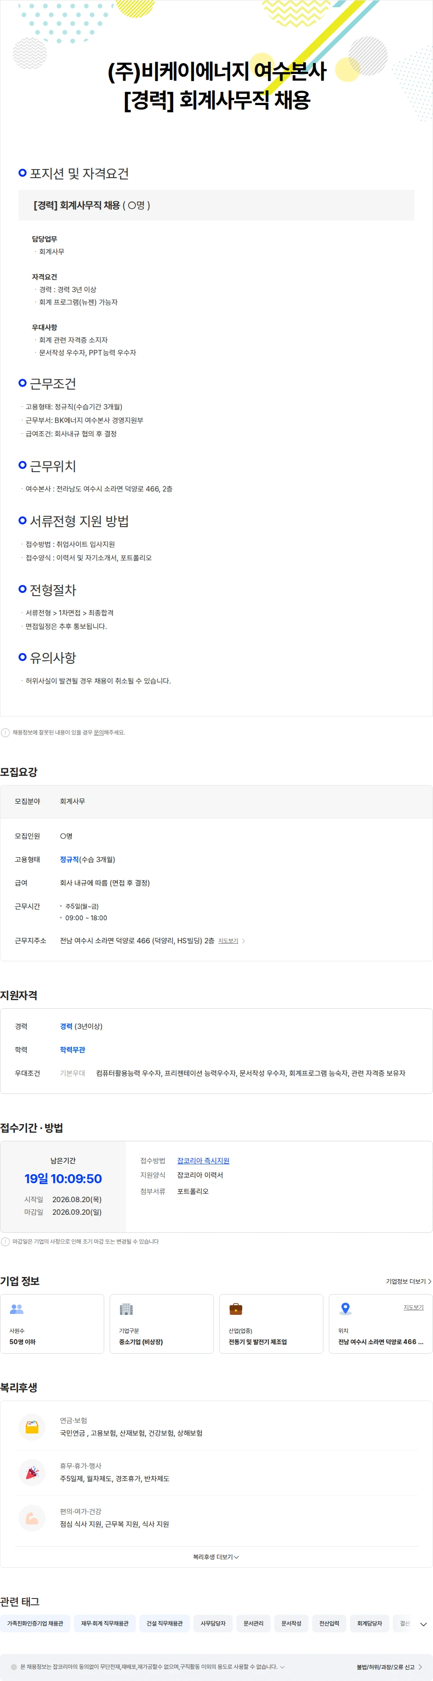Click the 회사 내규에 따름 salary text
This screenshot has height=1681, width=433.
coord(105,883)
